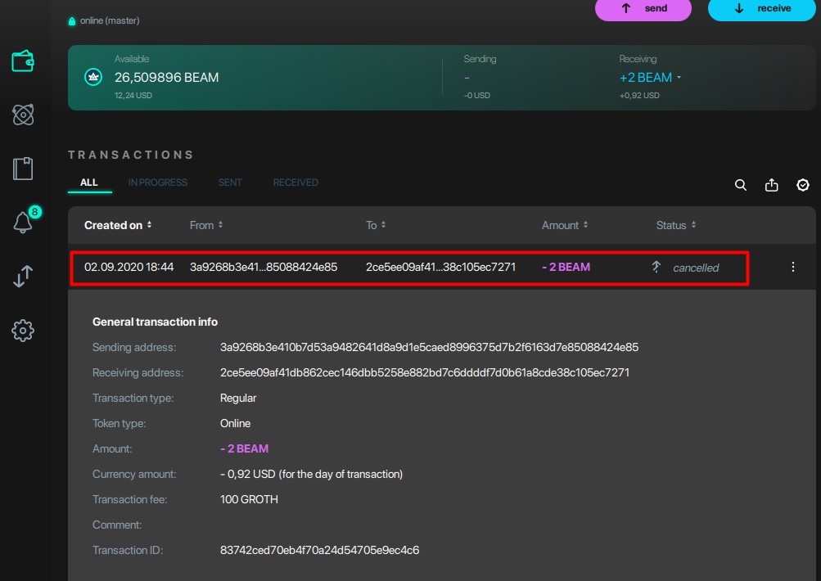Switch to the SENT tab
The height and width of the screenshot is (581, 821).
(230, 182)
